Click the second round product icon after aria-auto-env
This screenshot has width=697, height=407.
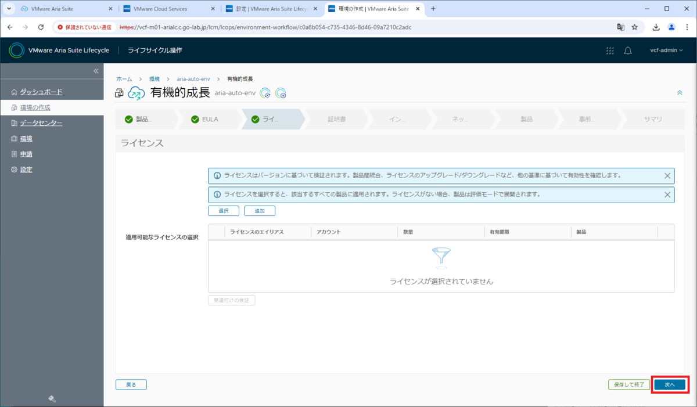[x=281, y=93]
